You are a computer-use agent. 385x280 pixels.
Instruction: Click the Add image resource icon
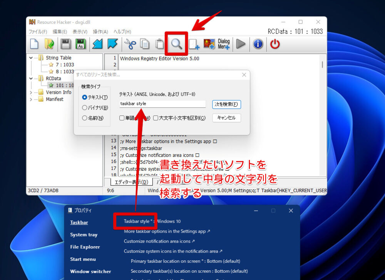209,44
